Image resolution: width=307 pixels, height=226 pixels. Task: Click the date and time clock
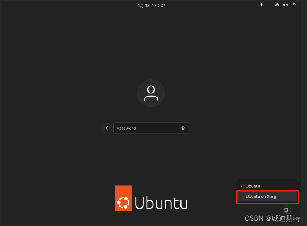click(151, 6)
